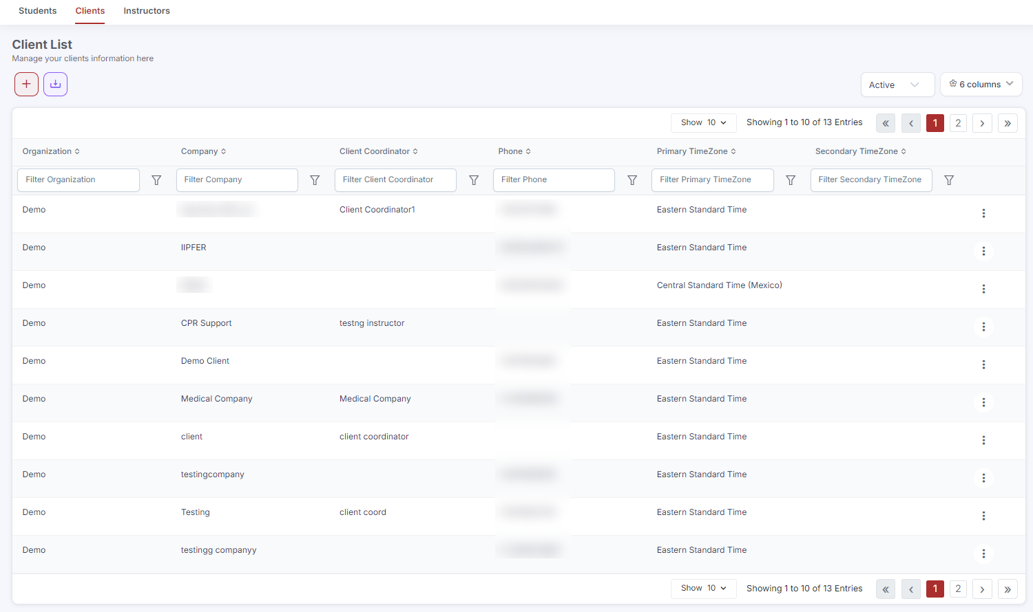Viewport: 1033px width, 612px height.
Task: Click the testng instructor coordinator cell
Action: point(372,323)
